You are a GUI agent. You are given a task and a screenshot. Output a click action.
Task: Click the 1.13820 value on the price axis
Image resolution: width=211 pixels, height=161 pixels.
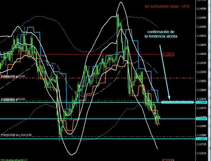(x=201, y=45)
